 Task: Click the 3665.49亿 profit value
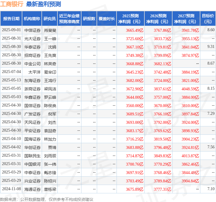[135, 30]
